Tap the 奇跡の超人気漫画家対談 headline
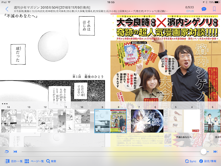The width and height of the screenshot is (221, 166). [167, 32]
